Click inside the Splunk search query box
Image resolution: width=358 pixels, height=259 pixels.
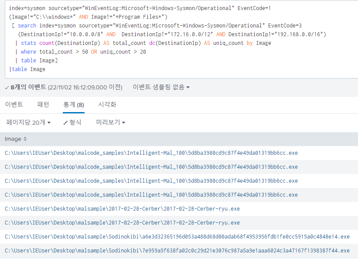[x=181, y=39]
